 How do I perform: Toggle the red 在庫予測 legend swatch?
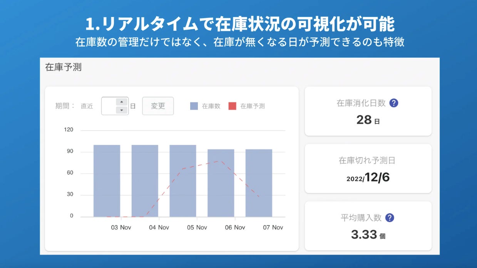point(232,106)
